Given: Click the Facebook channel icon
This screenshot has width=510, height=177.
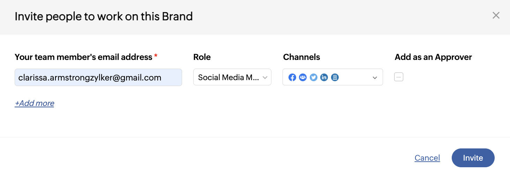Looking at the screenshot, I should point(292,77).
